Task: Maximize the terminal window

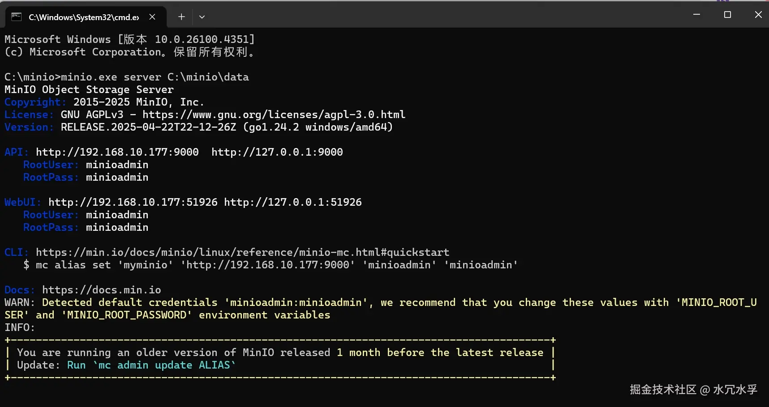Action: pos(727,15)
